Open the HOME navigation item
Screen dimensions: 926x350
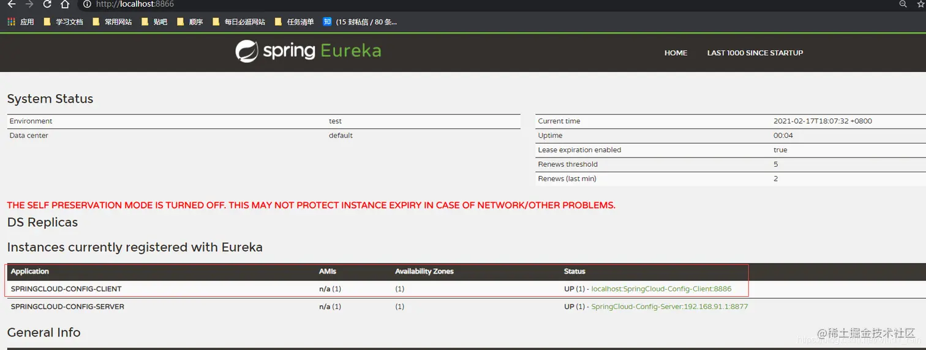point(676,53)
